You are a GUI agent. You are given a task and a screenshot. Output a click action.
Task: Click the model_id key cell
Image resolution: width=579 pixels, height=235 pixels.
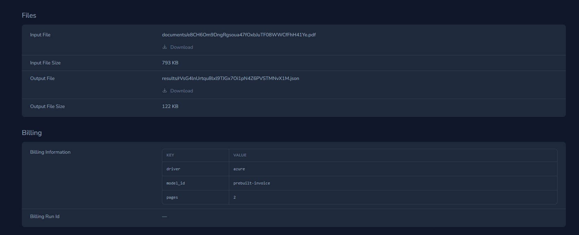[175, 183]
